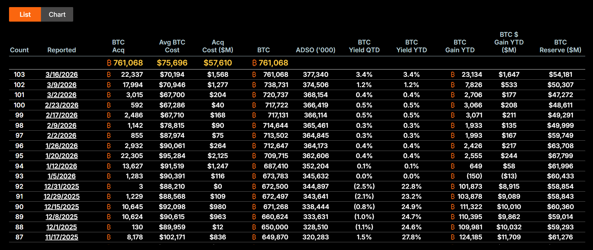Switch to the Chart tab
The height and width of the screenshot is (250, 593).
coord(57,15)
